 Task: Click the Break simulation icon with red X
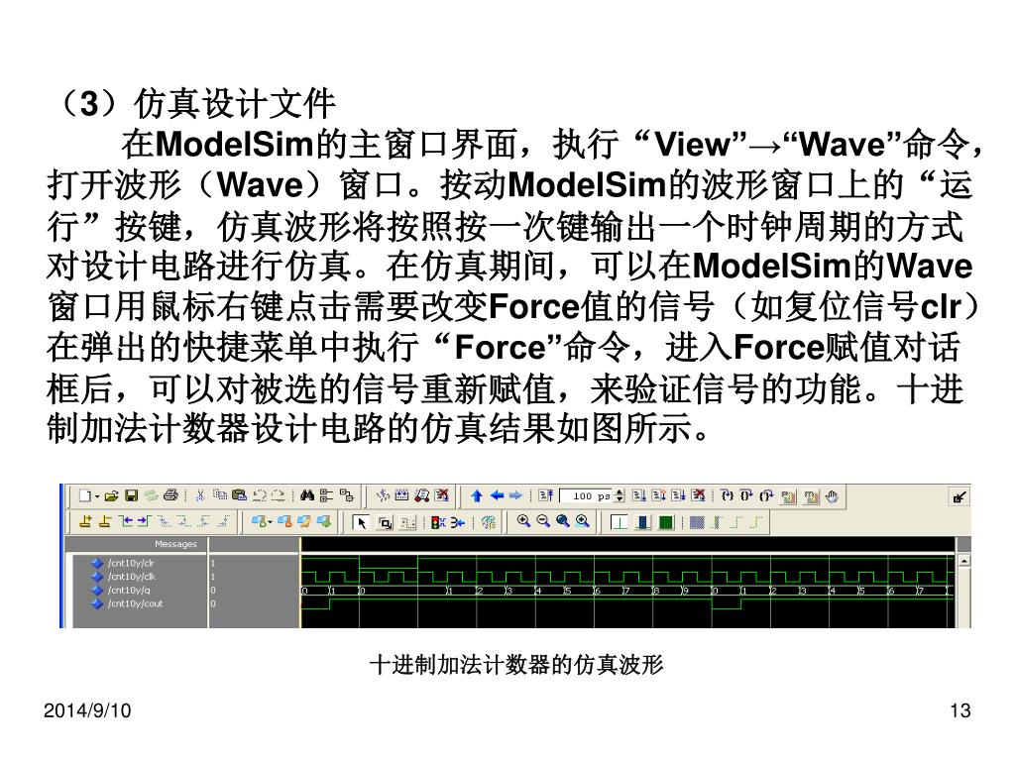coord(442,495)
